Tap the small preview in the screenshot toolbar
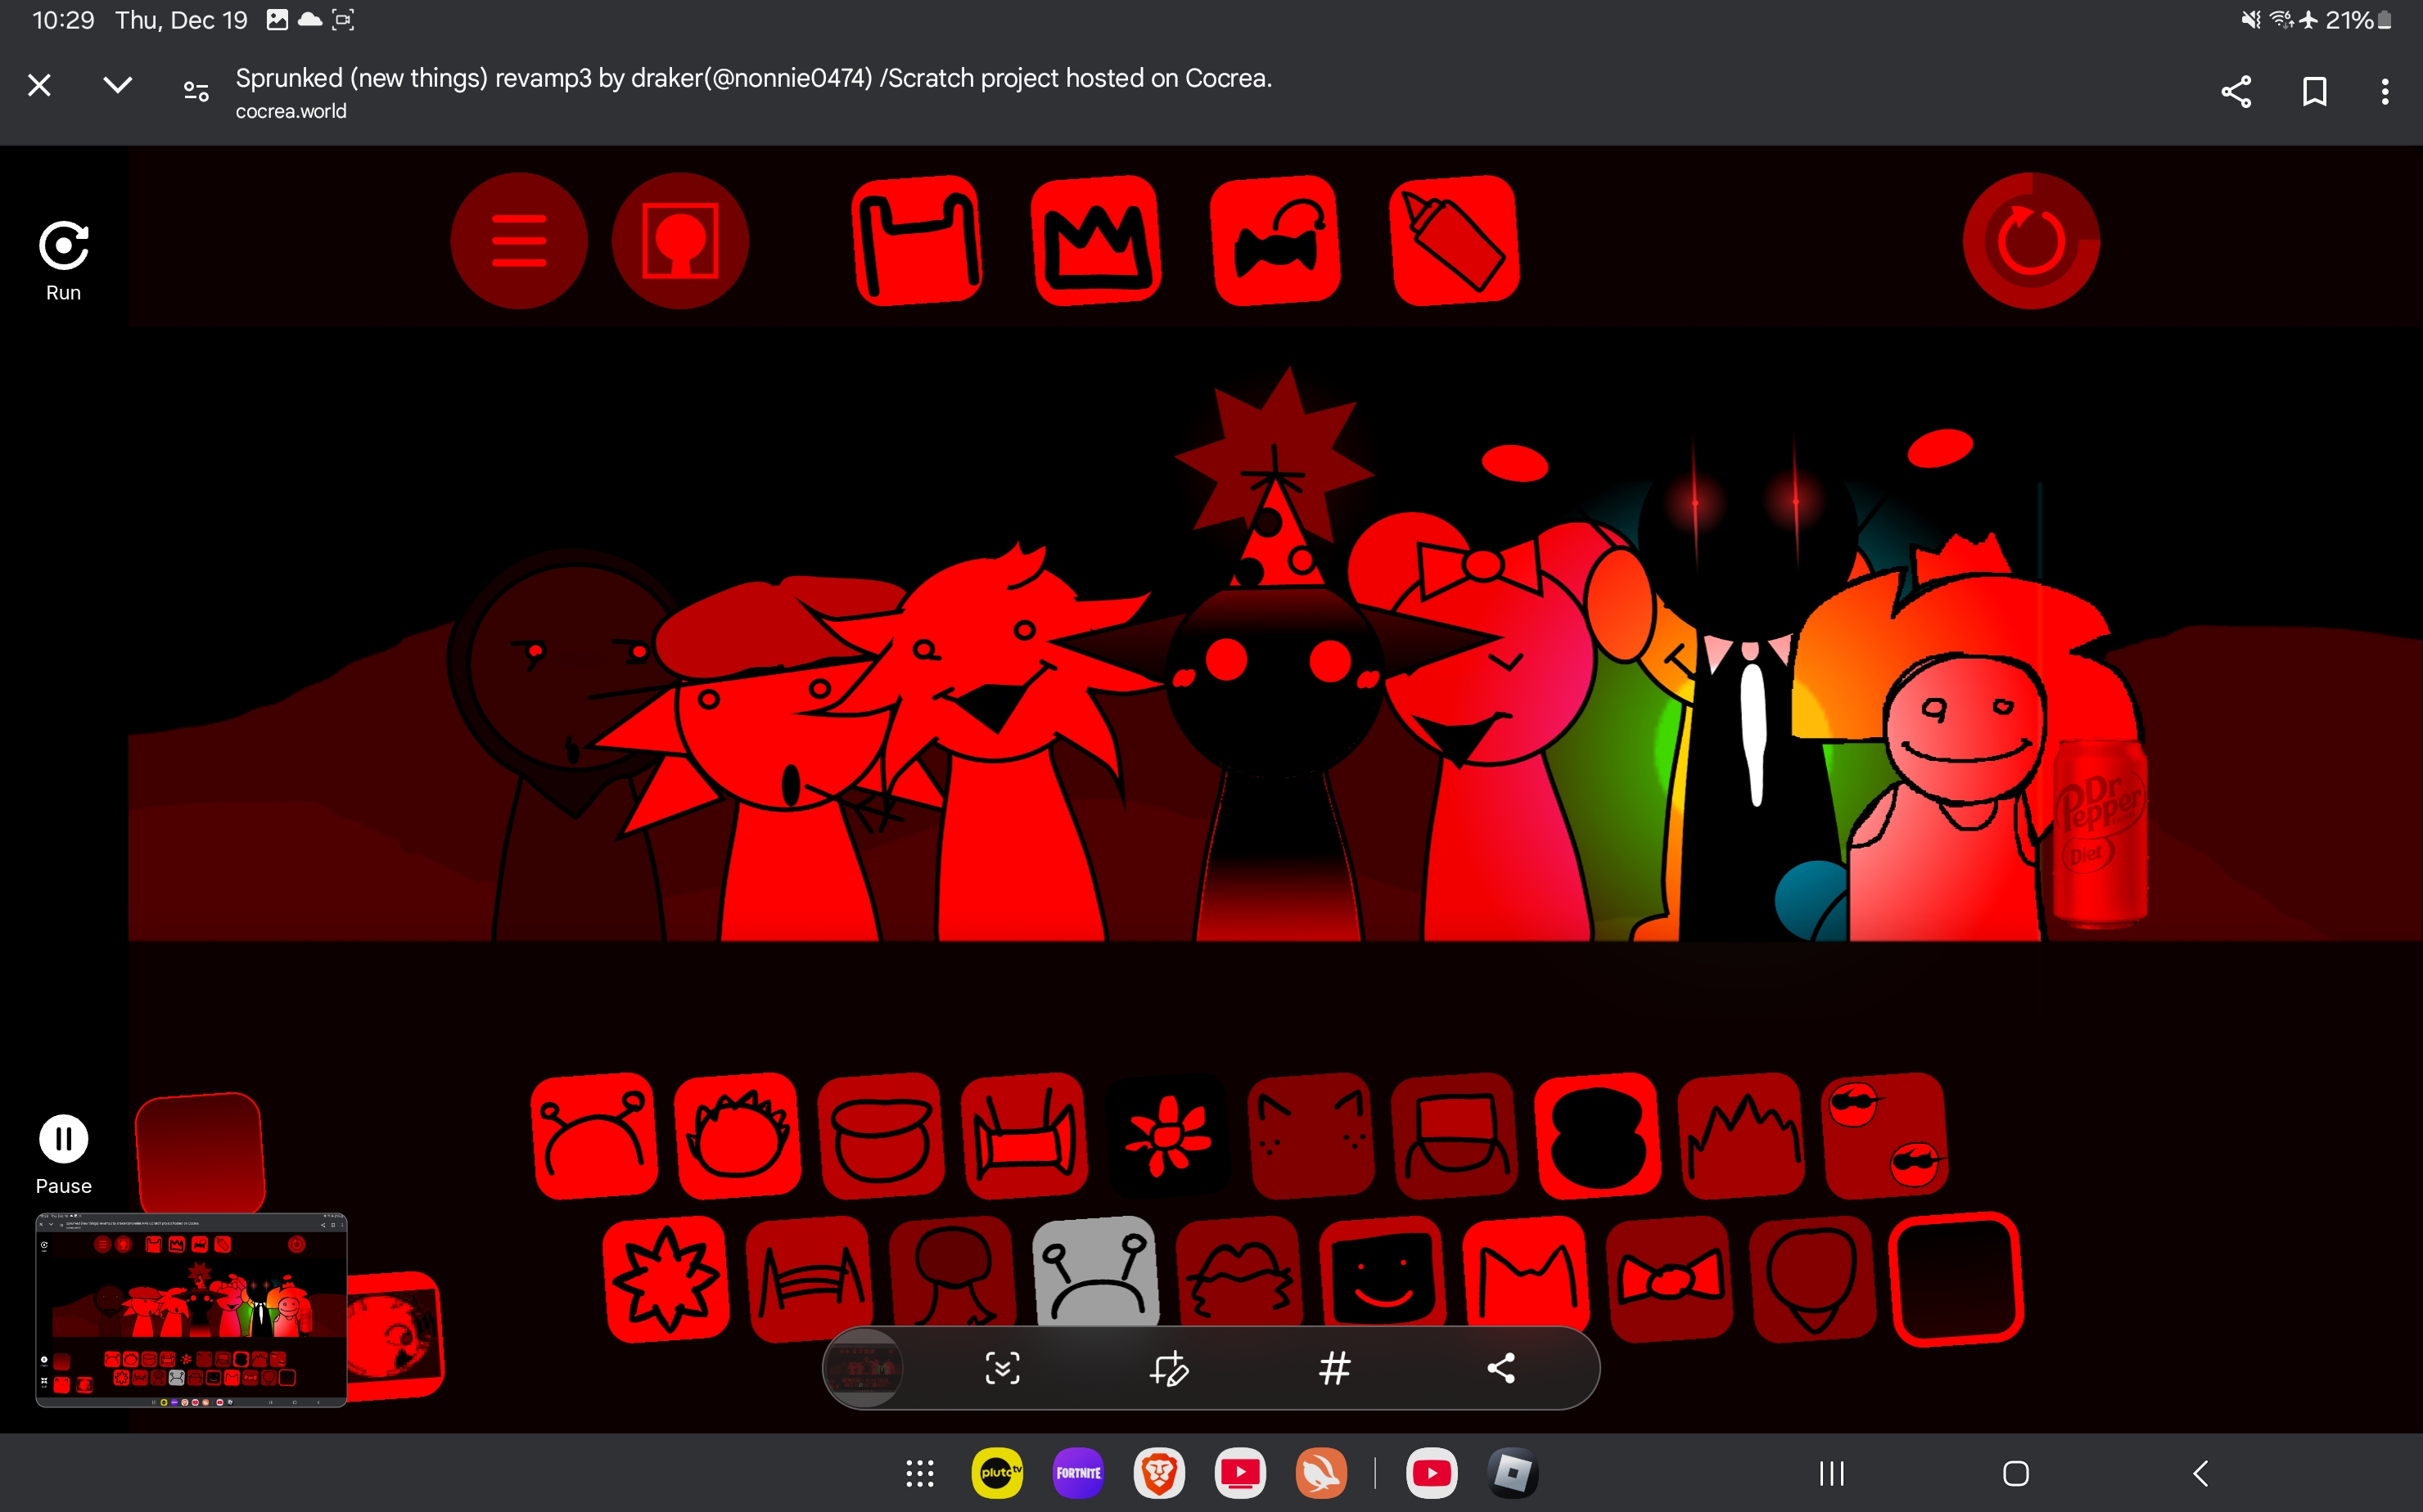The width and height of the screenshot is (2423, 1512). pyautogui.click(x=864, y=1368)
